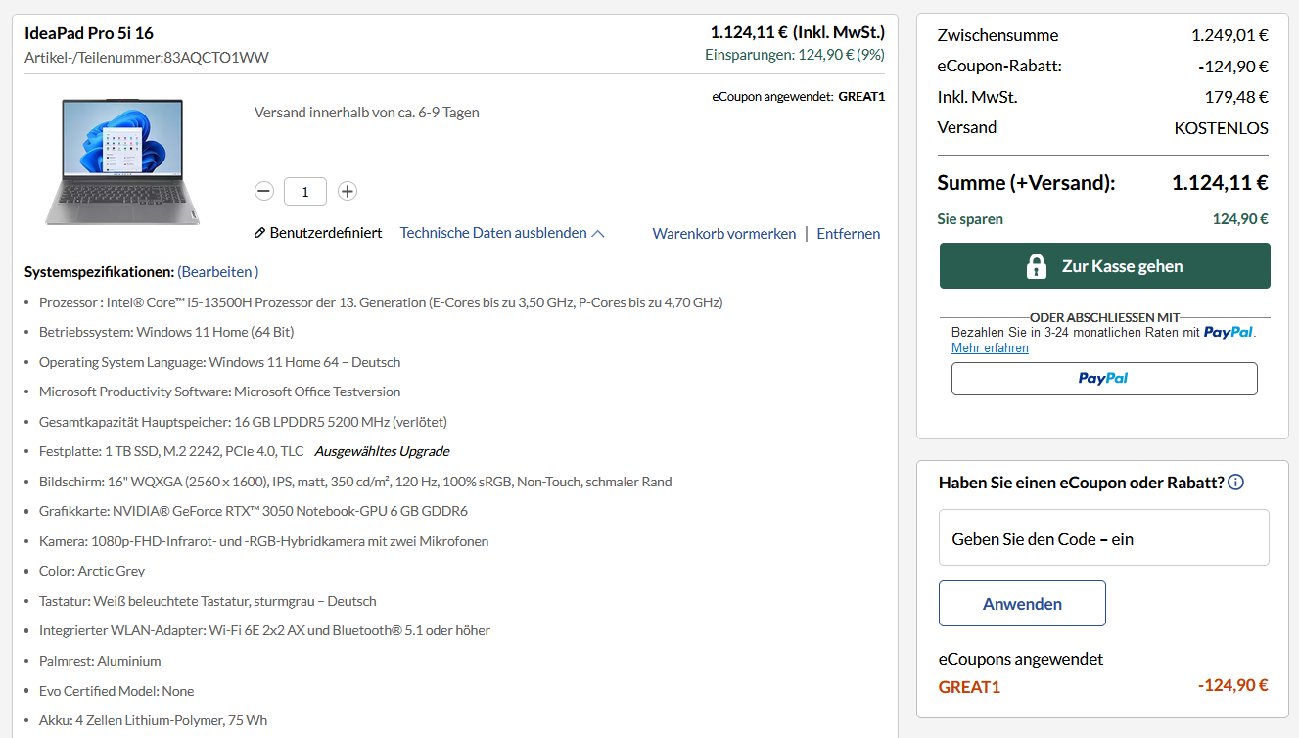Click the info icon beside the eCoupon question
Viewport: 1299px width, 738px height.
point(1235,482)
